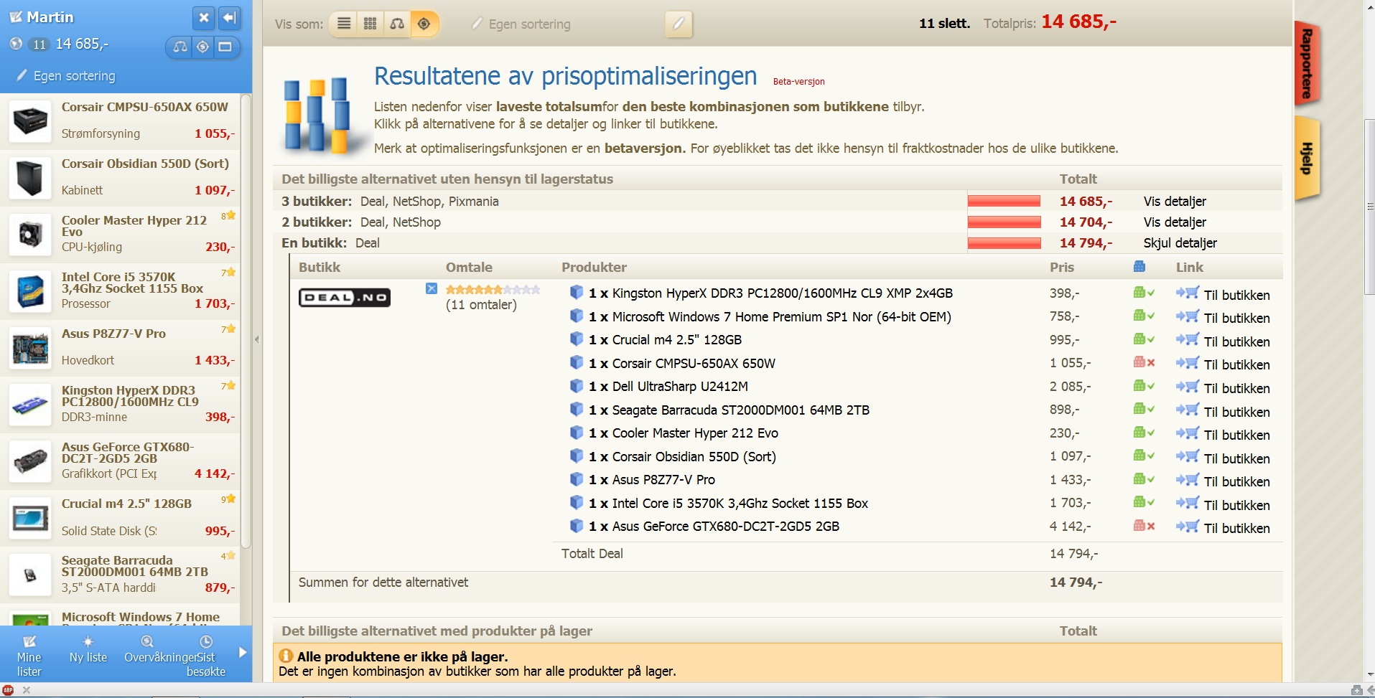Click product name Crucial m4 2.5" 128GB in table

[x=677, y=340]
